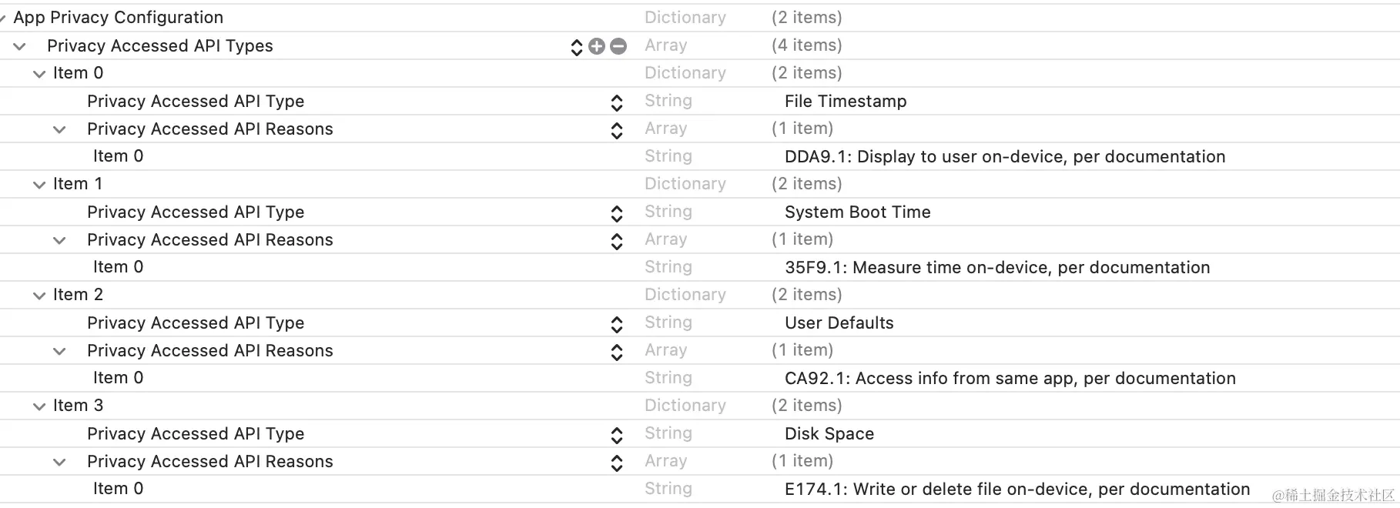Open key stepper for the Disk Space row

(616, 435)
